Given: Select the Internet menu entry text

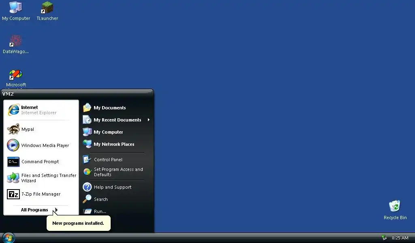Looking at the screenshot, I should point(29,107).
